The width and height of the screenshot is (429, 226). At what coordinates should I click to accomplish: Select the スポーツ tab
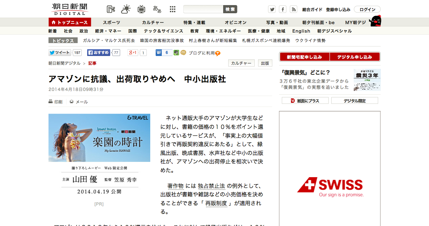coord(112,22)
